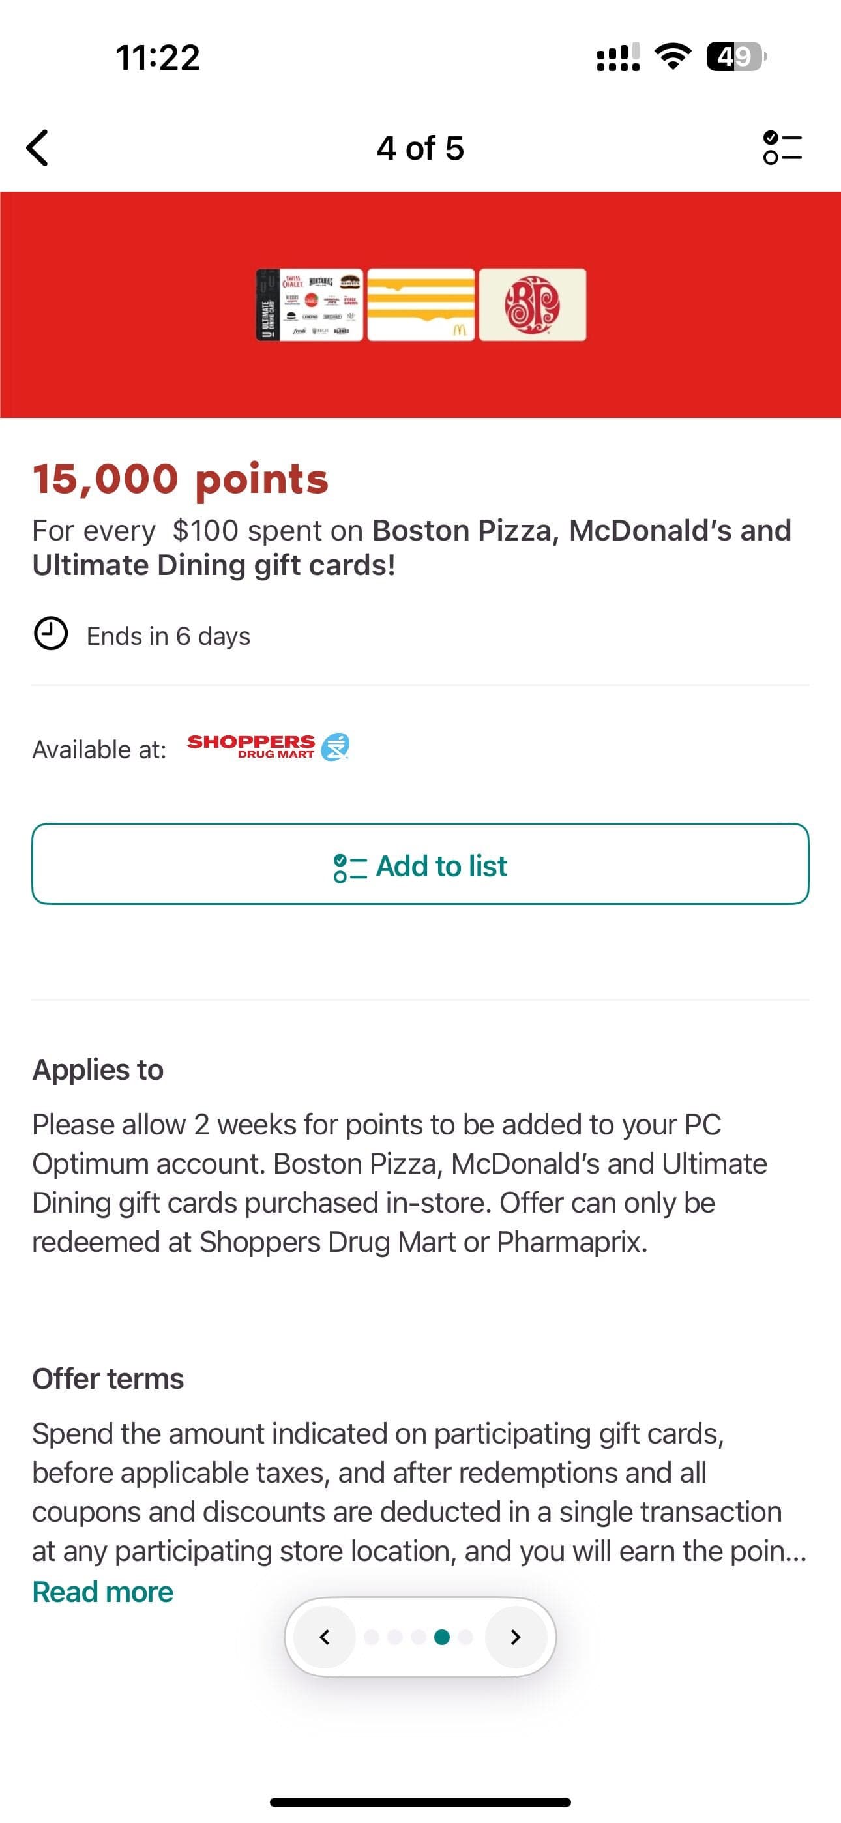
Task: Advance to next offer with right pager arrow
Action: pos(516,1637)
